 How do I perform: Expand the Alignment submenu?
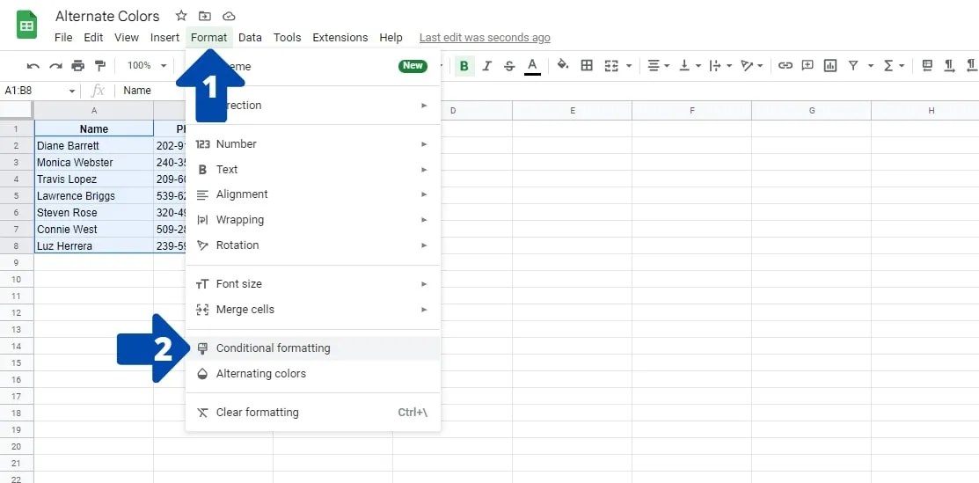313,194
